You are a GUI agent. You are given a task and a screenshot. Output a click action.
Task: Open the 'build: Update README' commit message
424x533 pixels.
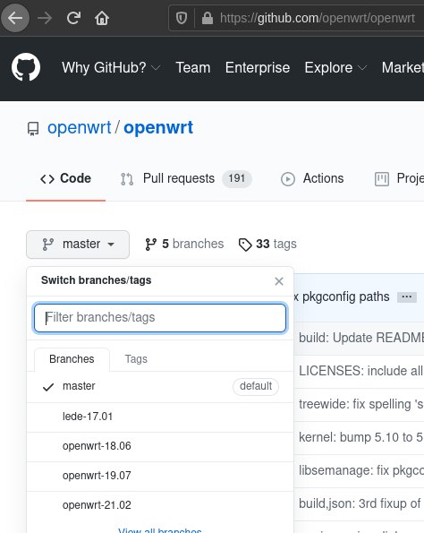pos(361,339)
